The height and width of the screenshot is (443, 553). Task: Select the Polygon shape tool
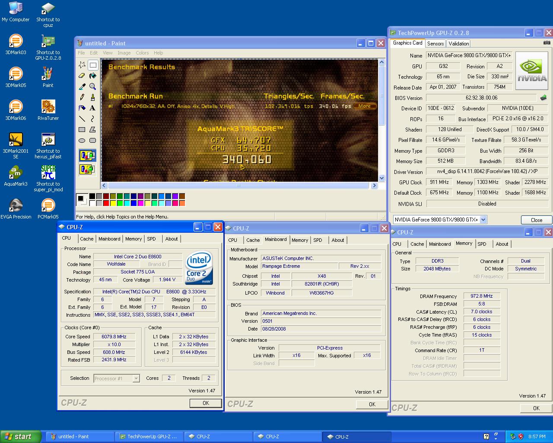click(92, 129)
